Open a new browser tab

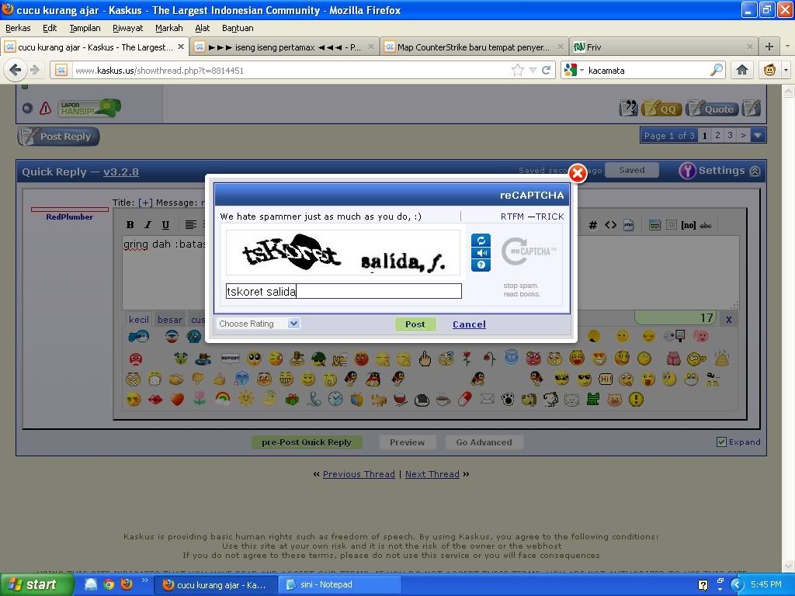point(769,47)
